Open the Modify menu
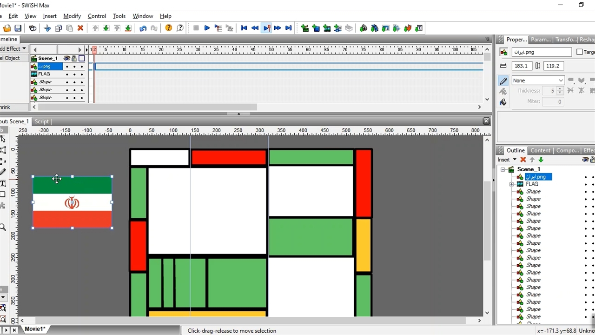595x335 pixels. (x=72, y=16)
